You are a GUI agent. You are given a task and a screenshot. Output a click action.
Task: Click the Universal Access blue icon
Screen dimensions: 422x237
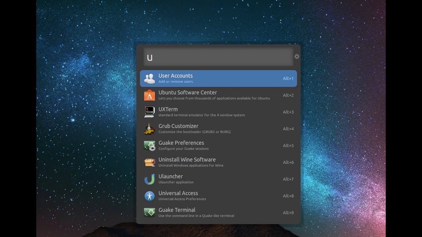[x=149, y=196]
